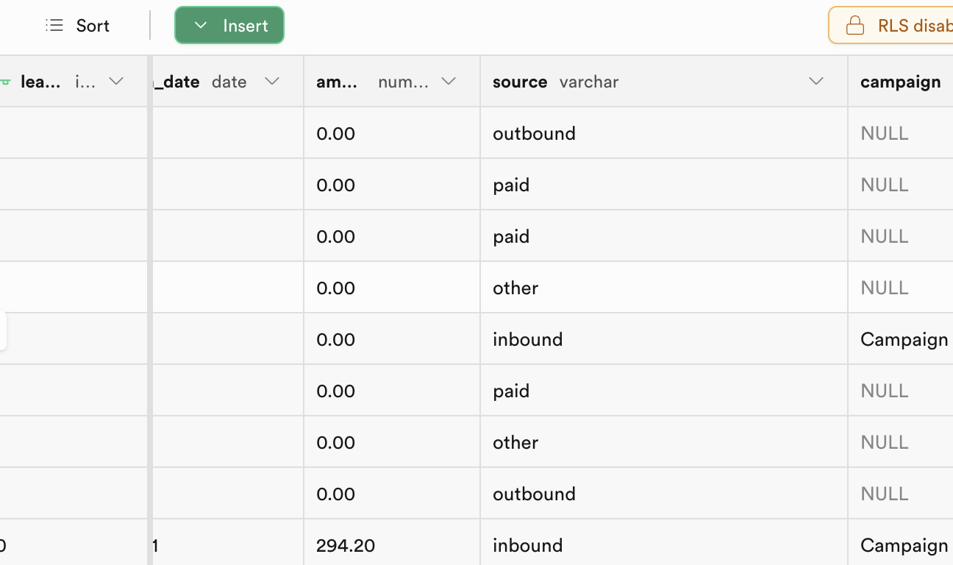Click the RLS disabled button
The height and width of the screenshot is (565, 953).
pos(893,26)
